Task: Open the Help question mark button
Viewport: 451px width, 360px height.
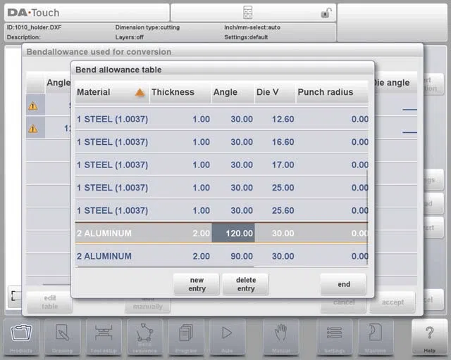Action: click(x=429, y=337)
